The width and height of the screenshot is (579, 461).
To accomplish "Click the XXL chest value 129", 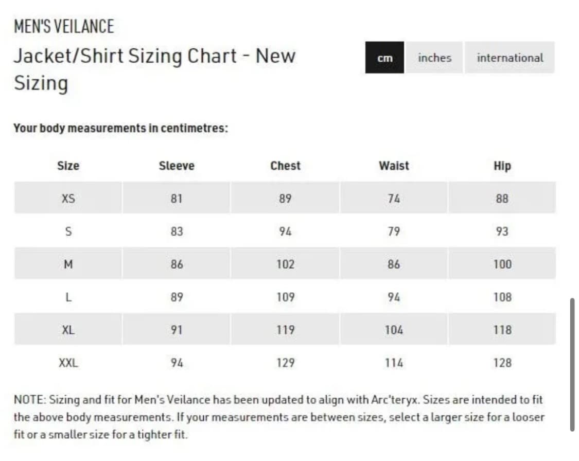I will pos(285,363).
